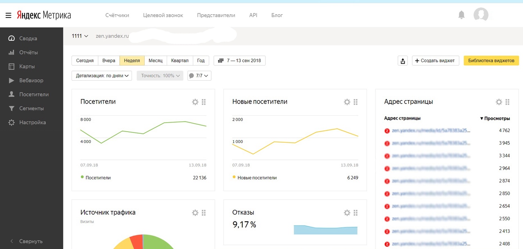The height and width of the screenshot is (249, 523).
Task: Open the hamburger menu next to Яндекс Метрика
Action: pyautogui.click(x=8, y=15)
